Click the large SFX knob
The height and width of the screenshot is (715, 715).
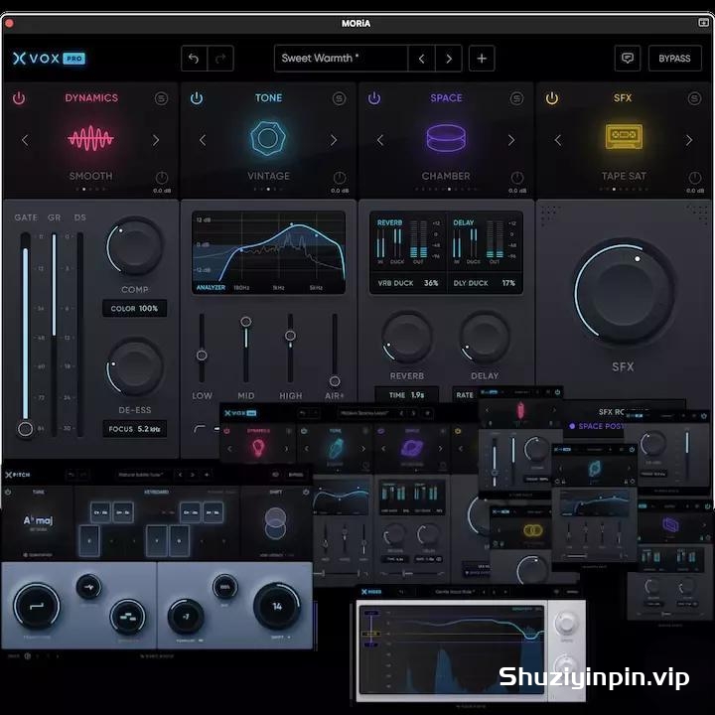[x=624, y=292]
